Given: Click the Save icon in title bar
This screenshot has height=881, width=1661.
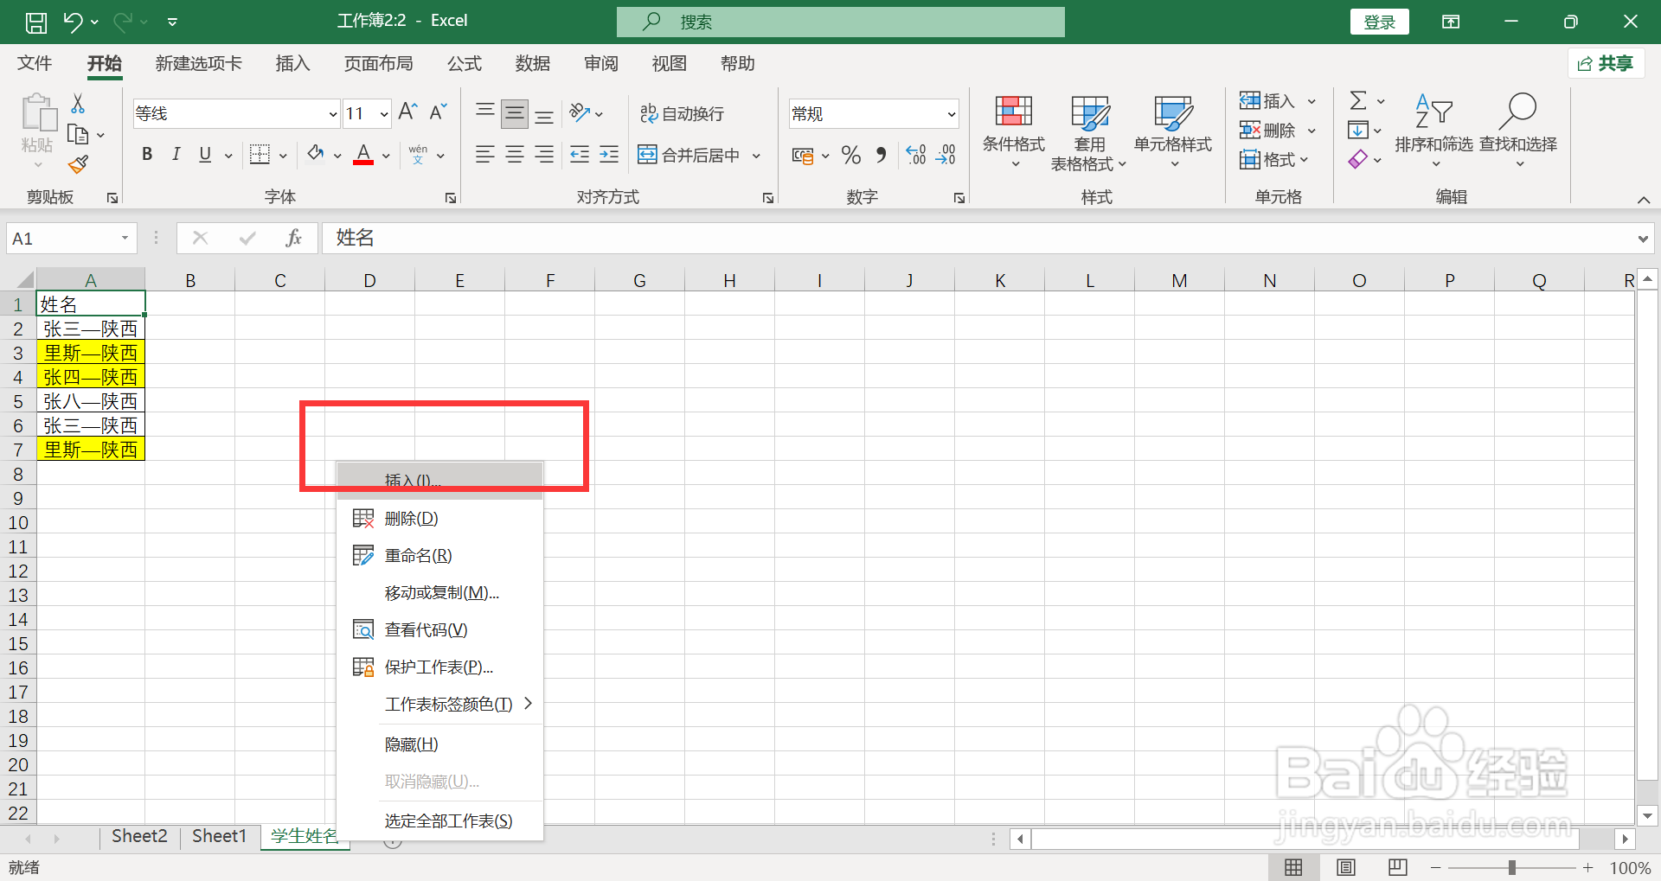Looking at the screenshot, I should pyautogui.click(x=36, y=22).
